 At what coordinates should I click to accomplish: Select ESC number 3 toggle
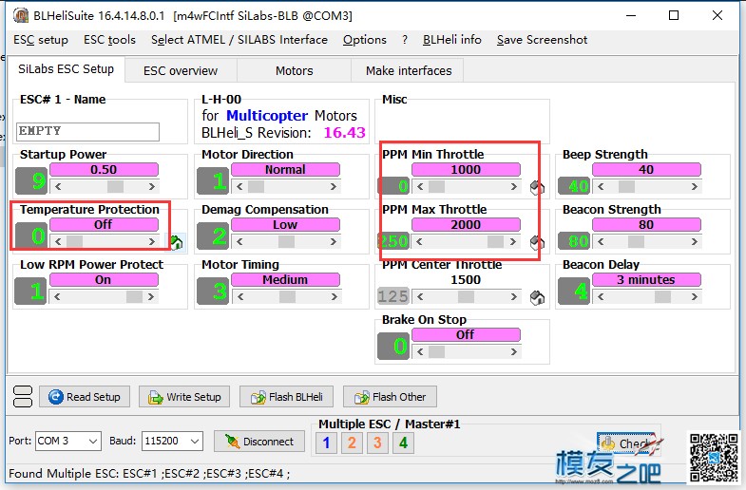click(x=378, y=443)
